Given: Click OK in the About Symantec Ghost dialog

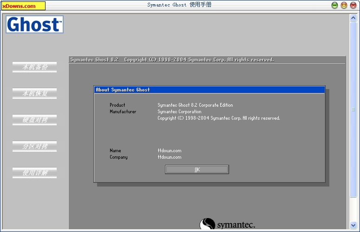Looking at the screenshot, I should coord(197,169).
